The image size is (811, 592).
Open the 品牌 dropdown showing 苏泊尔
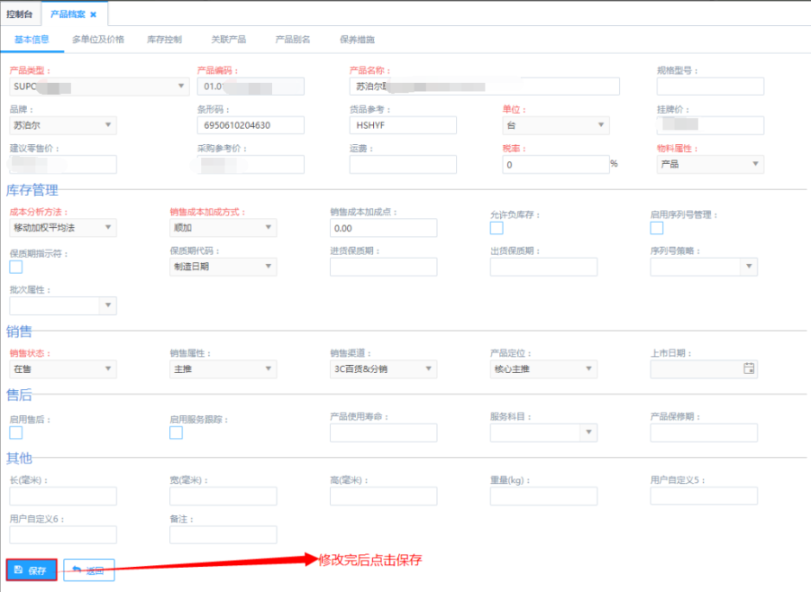point(62,125)
